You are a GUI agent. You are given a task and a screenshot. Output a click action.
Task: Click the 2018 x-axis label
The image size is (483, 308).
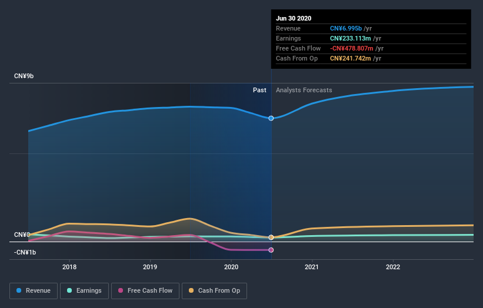(x=69, y=267)
